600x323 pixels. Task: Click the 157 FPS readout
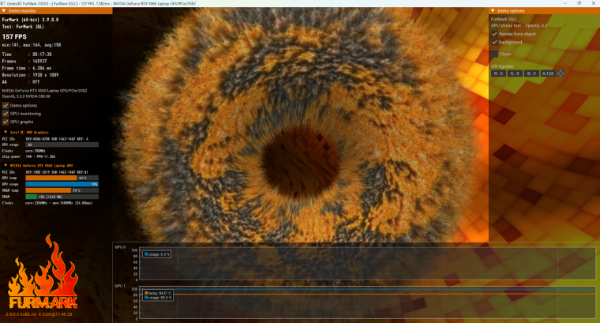14,37
